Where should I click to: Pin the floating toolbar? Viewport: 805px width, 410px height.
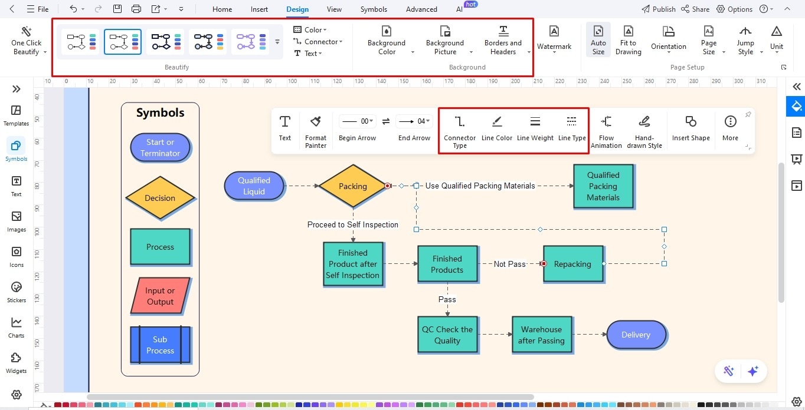(748, 114)
